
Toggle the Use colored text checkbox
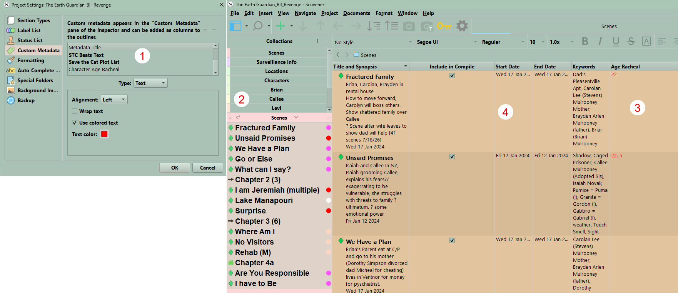[x=75, y=123]
